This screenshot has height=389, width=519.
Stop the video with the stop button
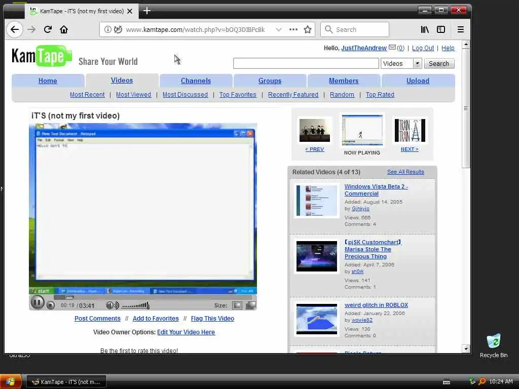[x=51, y=305]
